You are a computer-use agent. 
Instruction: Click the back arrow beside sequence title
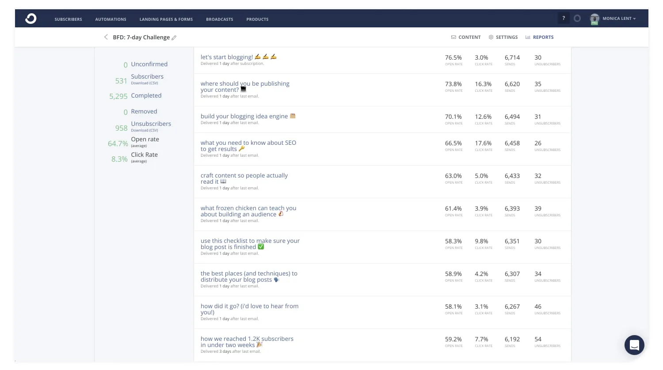(x=106, y=37)
